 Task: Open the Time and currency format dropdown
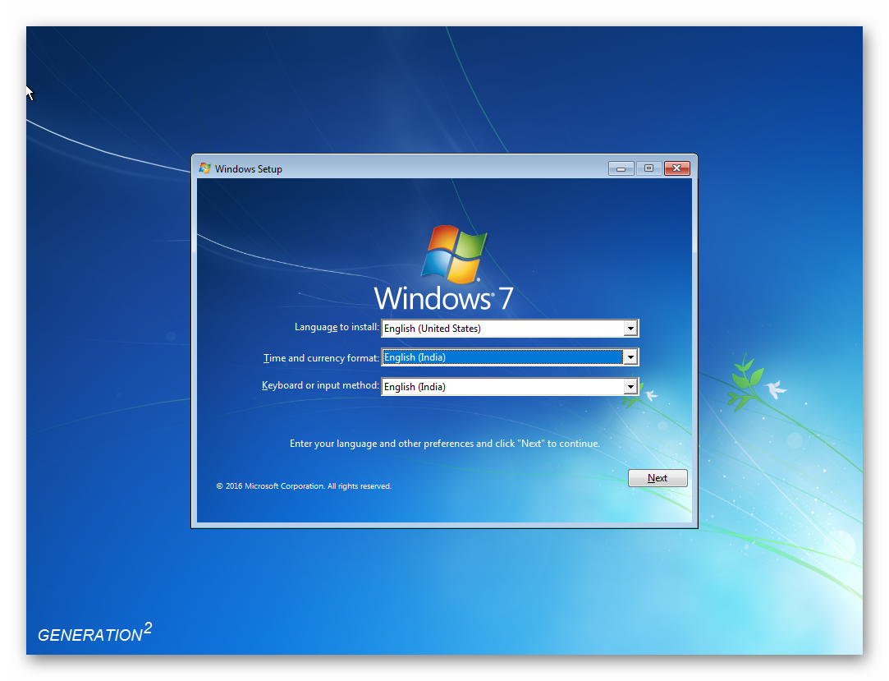click(x=631, y=357)
